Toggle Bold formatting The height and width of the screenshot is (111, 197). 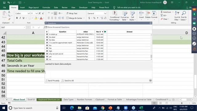[x=17, y=18]
